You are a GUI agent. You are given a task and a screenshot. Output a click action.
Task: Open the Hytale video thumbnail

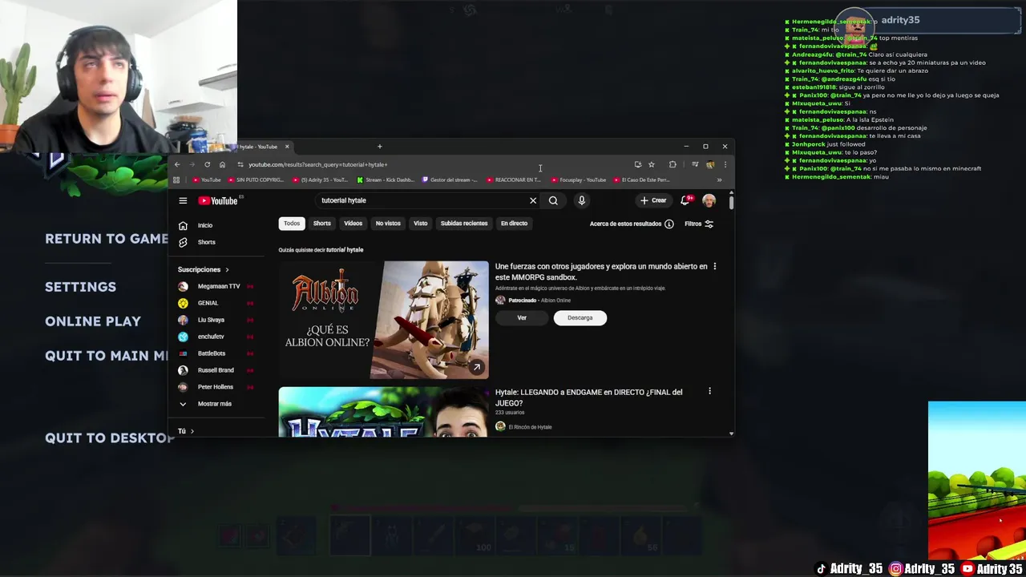(x=384, y=412)
